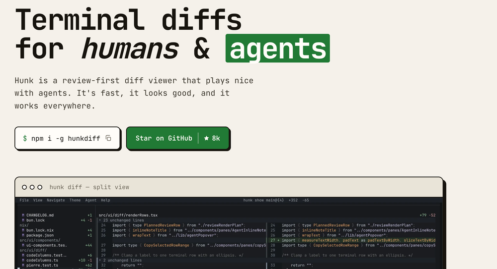Select codeColumns.test.. in the file list
497x269 pixels.
tap(47, 255)
